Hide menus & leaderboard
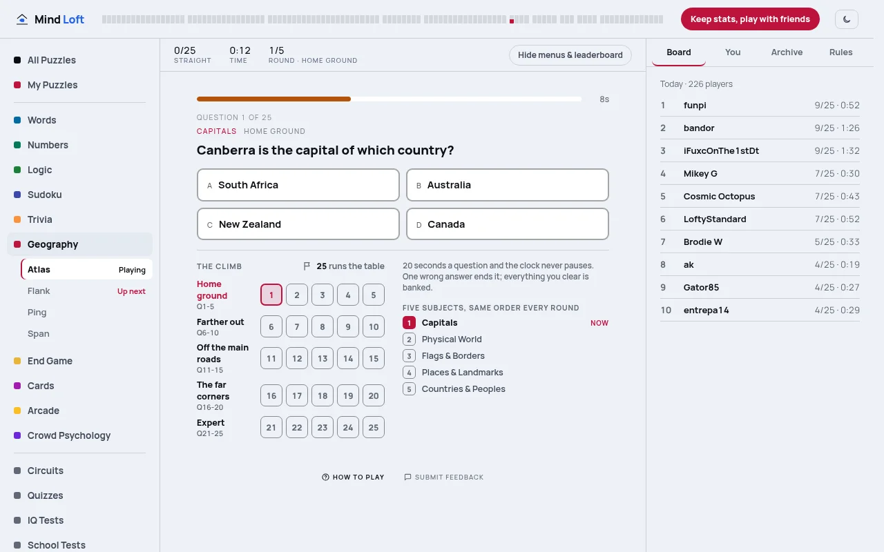884x552 pixels. (570, 55)
